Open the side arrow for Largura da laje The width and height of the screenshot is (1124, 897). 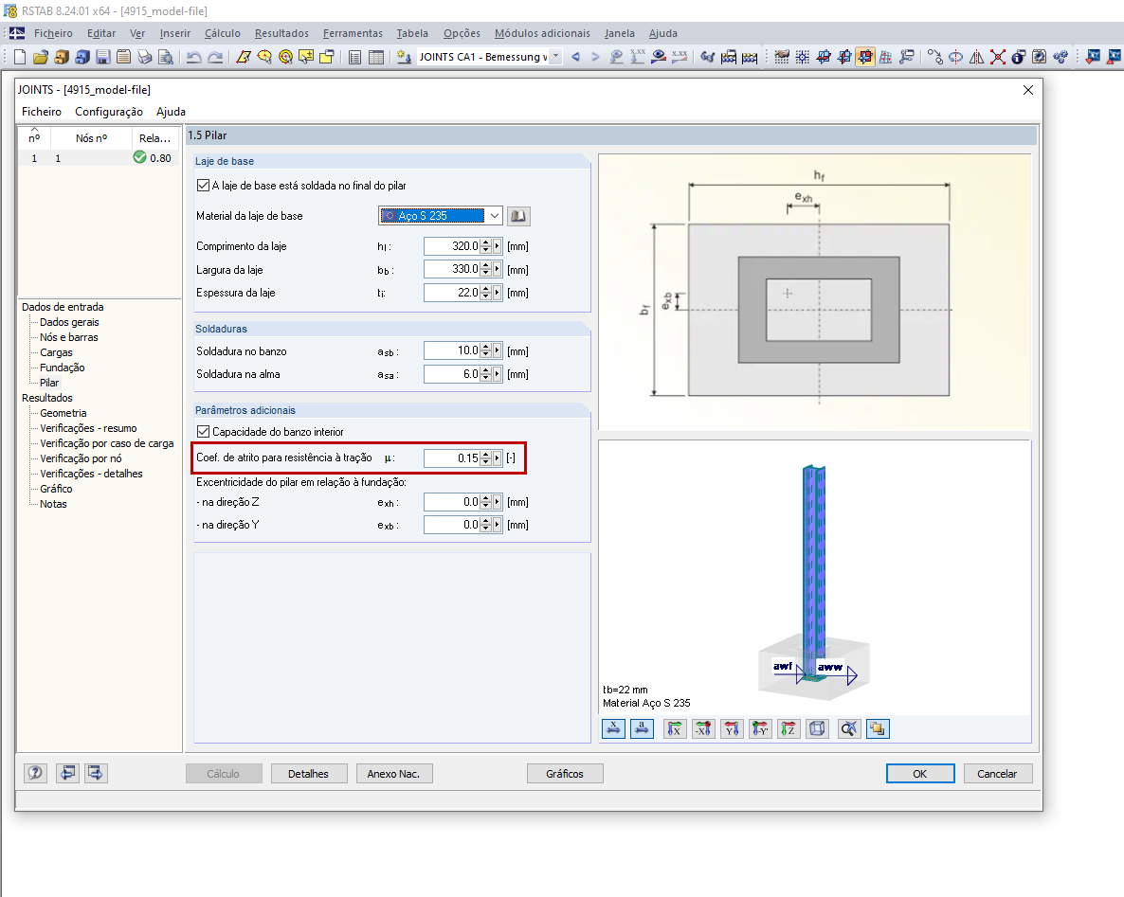pyautogui.click(x=497, y=269)
